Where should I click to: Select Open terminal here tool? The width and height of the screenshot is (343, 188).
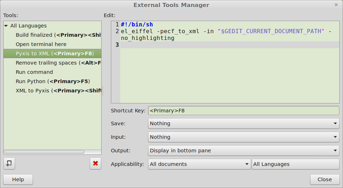(x=41, y=44)
